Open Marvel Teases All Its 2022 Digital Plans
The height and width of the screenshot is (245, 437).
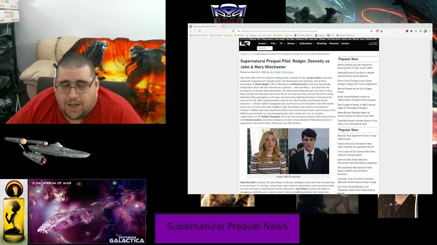355,90
